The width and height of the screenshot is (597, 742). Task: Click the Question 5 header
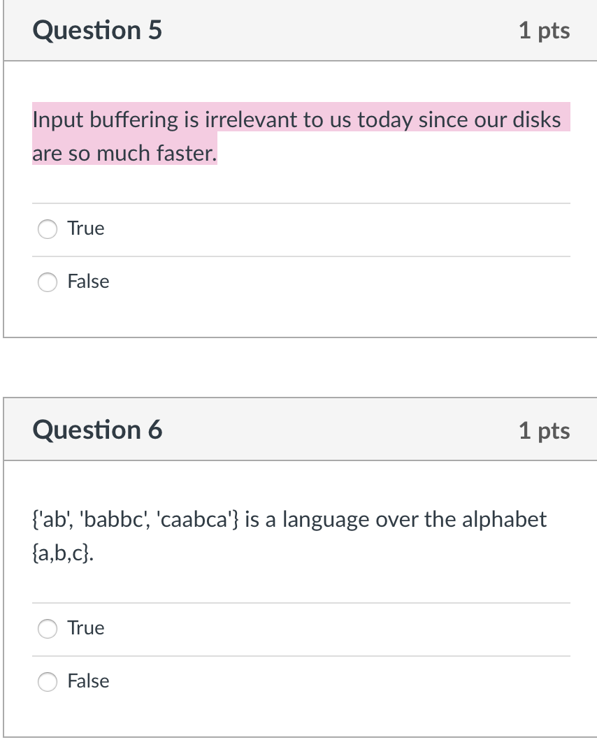click(96, 30)
